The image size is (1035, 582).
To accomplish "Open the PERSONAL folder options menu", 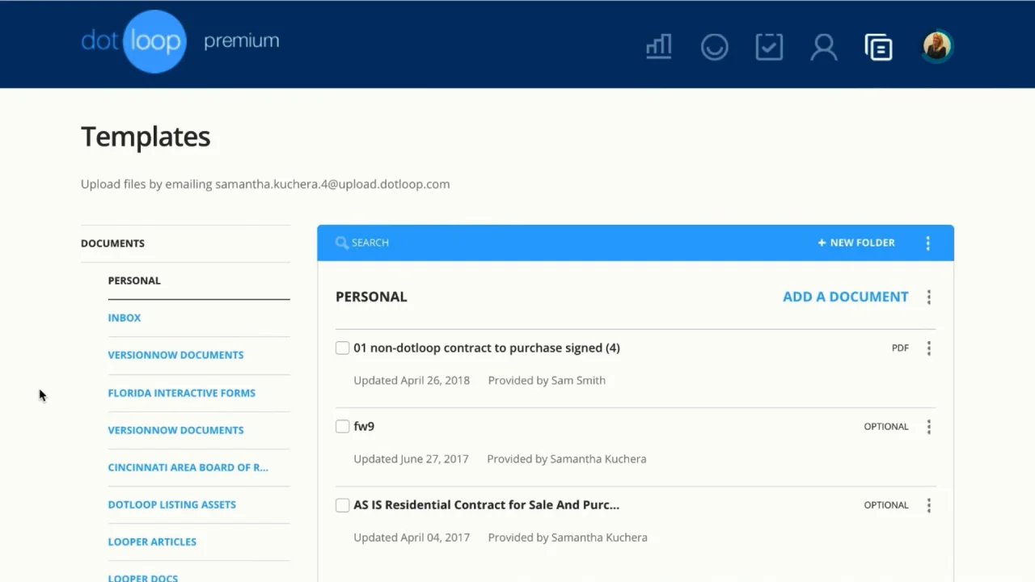I will tap(929, 297).
